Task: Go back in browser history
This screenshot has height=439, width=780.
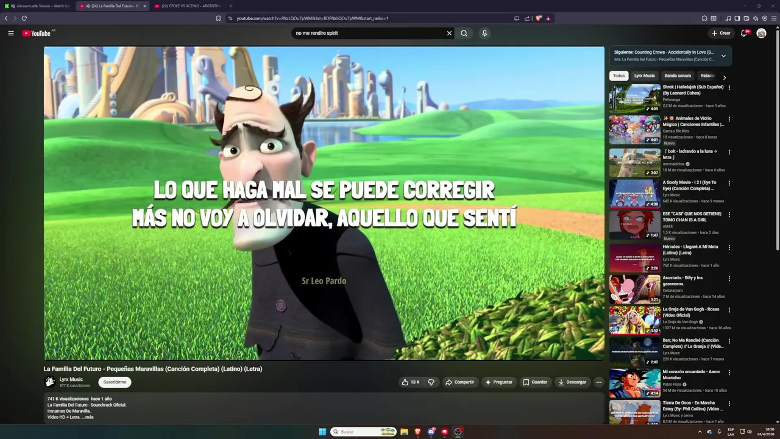Action: coord(6,18)
